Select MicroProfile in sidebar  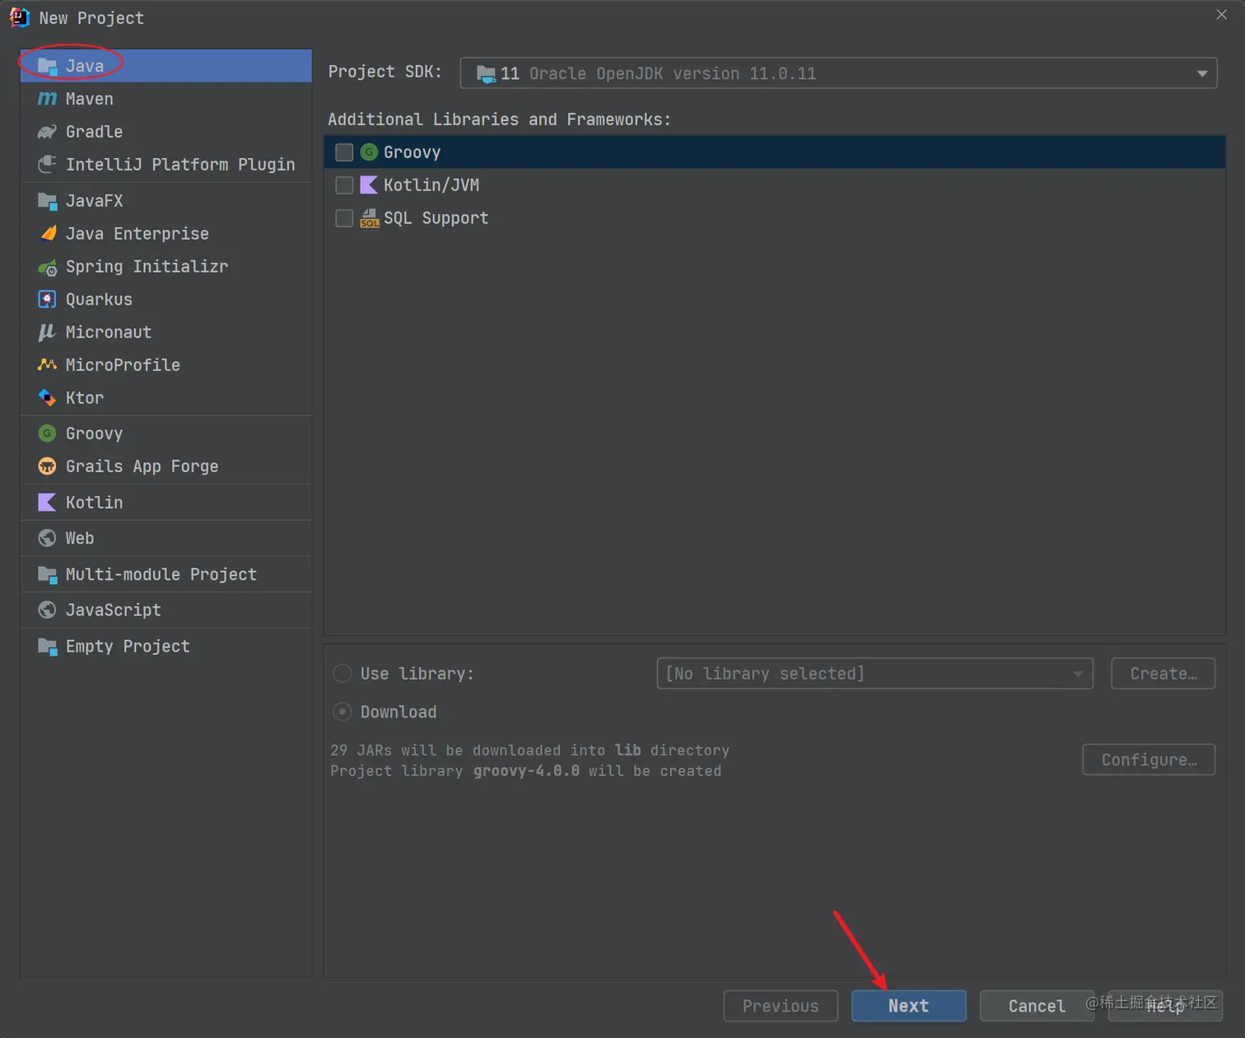click(166, 364)
